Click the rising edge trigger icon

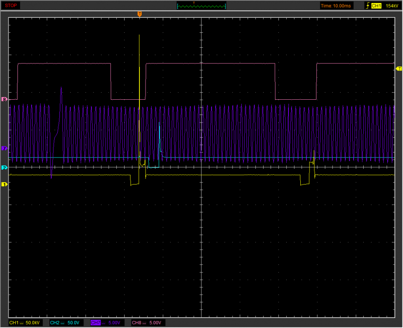tap(368, 6)
